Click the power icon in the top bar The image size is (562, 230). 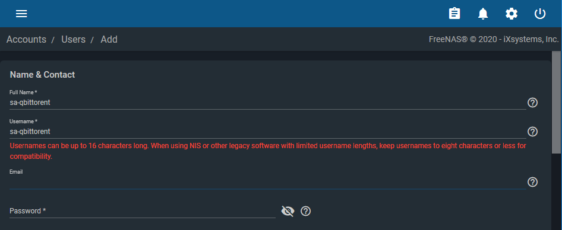[x=540, y=14]
